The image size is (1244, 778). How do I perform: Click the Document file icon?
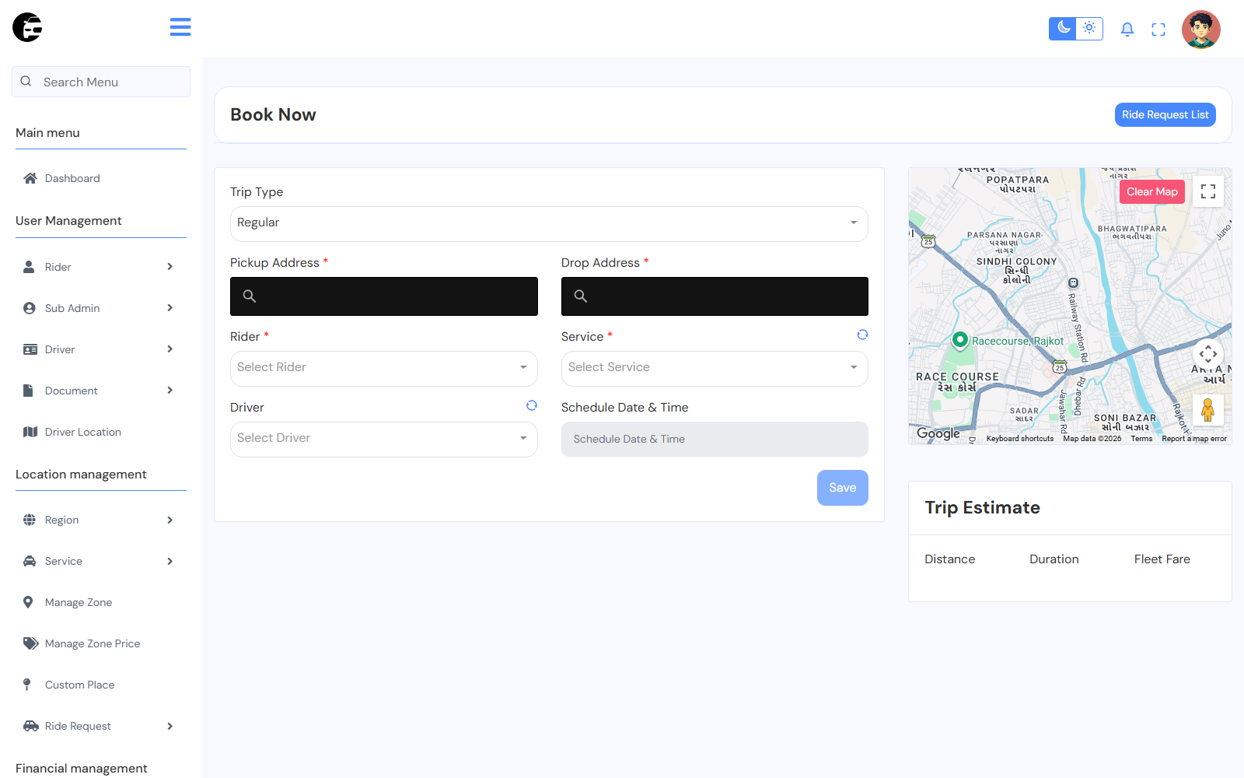tap(28, 391)
